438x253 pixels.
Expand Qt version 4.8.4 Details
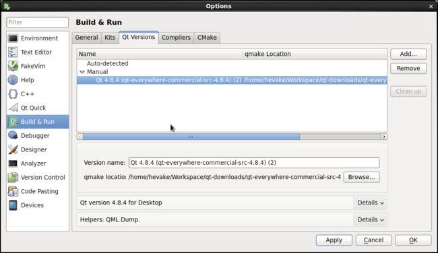[371, 203]
